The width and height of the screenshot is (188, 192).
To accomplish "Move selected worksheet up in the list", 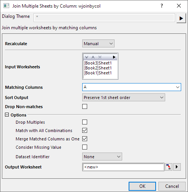I will point(93,57).
